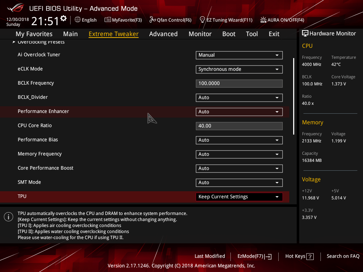The width and height of the screenshot is (363, 272).
Task: Open the SMT Mode dropdown
Action: pyautogui.click(x=239, y=182)
